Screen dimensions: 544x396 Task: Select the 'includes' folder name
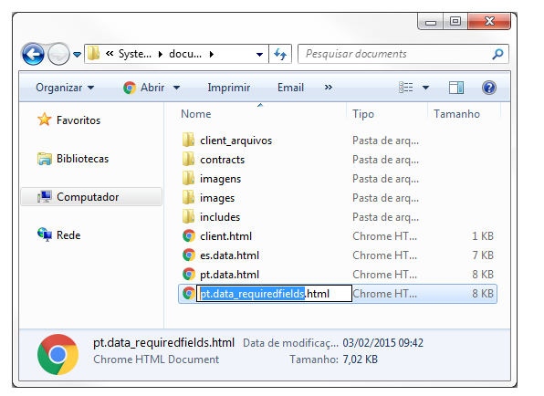[x=220, y=217]
